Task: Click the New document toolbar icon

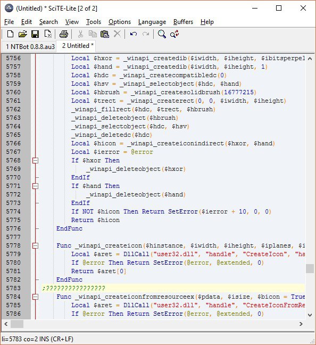Action: coord(10,34)
